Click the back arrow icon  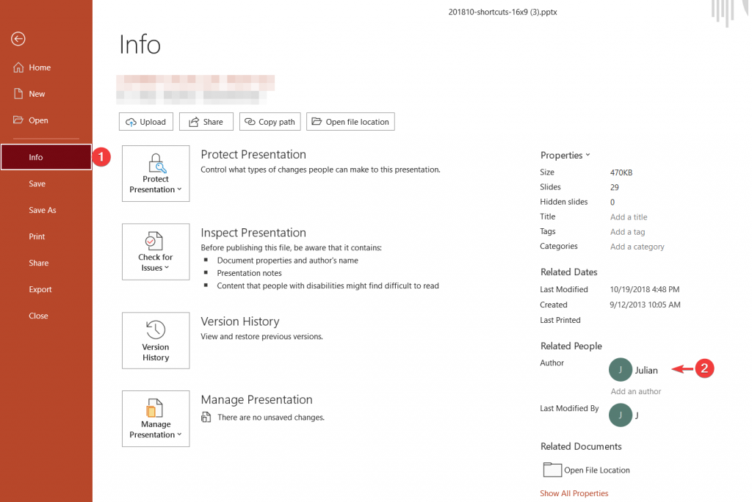[x=18, y=39]
